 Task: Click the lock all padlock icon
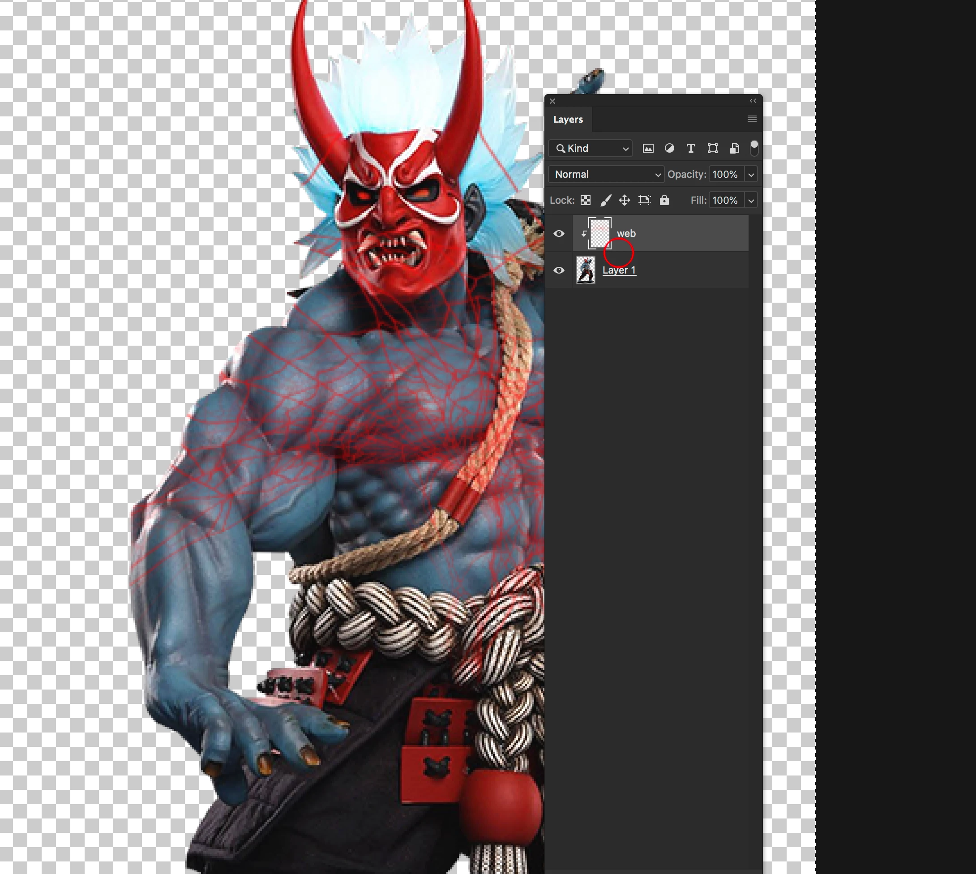[664, 200]
